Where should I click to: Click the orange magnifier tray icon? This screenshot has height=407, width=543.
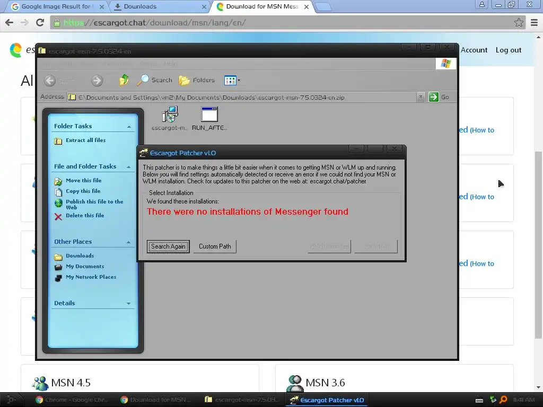click(504, 400)
